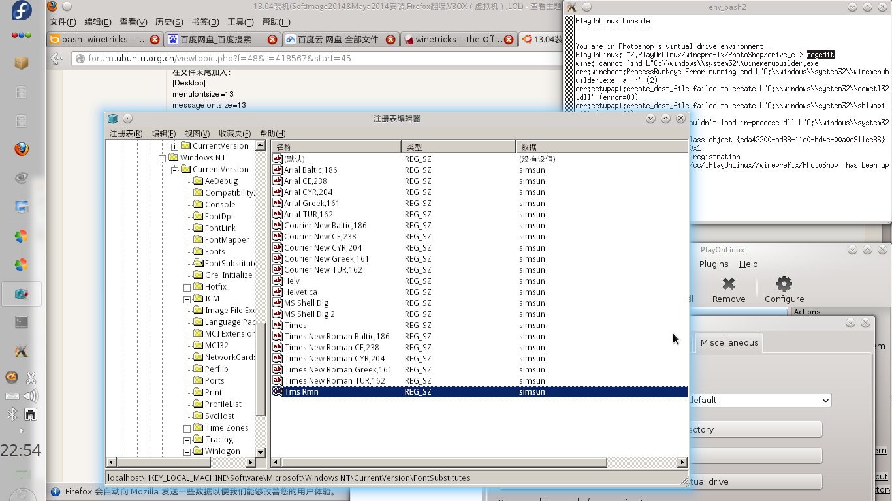Screen dimensions: 892x501
Task: Open the cardboard box package icon in dock
Action: (x=22, y=63)
